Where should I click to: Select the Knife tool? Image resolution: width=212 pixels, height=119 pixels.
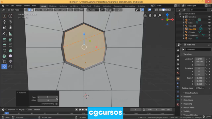pyautogui.click(x=4, y=51)
